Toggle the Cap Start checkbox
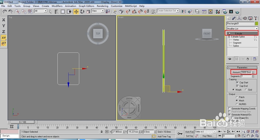The width and height of the screenshot is (260, 140). tap(237, 82)
